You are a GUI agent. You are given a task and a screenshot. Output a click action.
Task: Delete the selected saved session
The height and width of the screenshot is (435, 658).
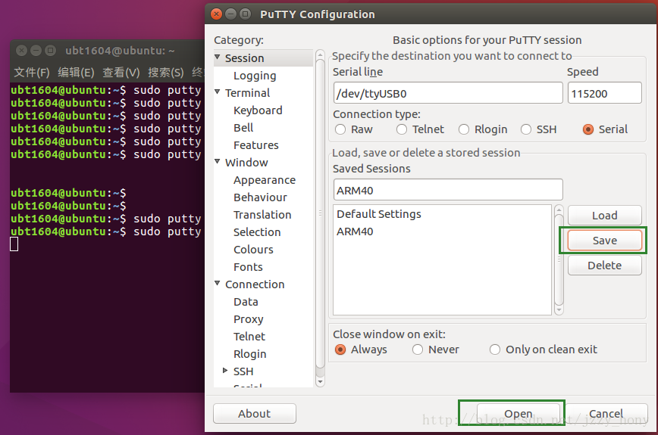604,266
